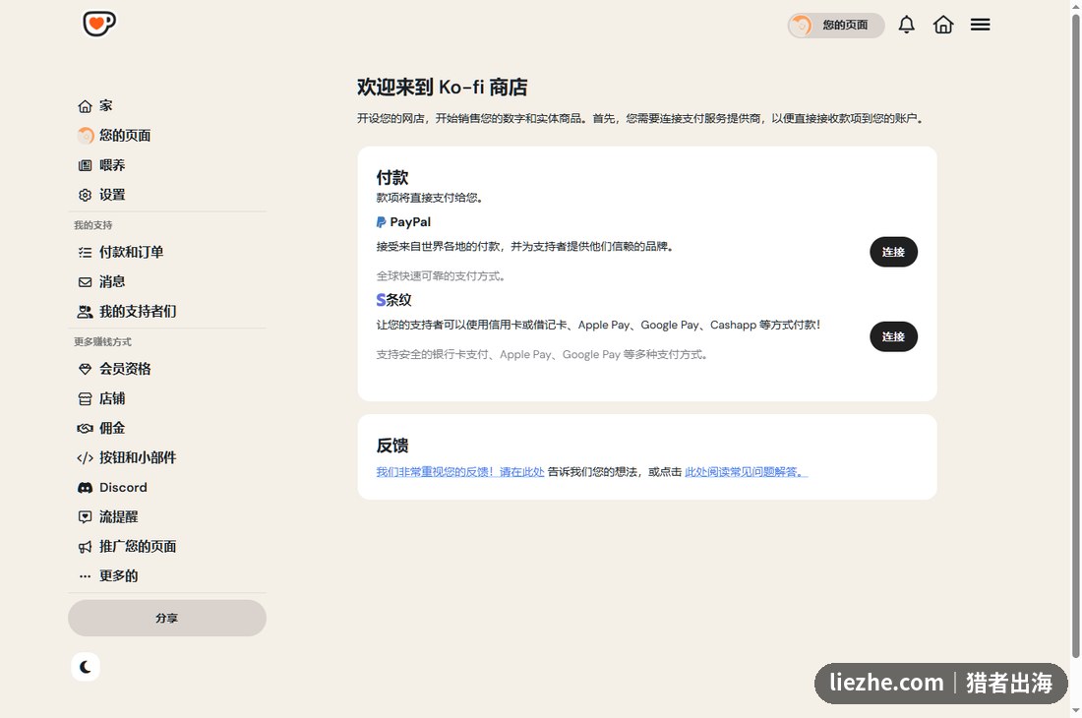Screen dimensions: 1082x718
Task: Click the Discord logo icon
Action: [x=85, y=488]
